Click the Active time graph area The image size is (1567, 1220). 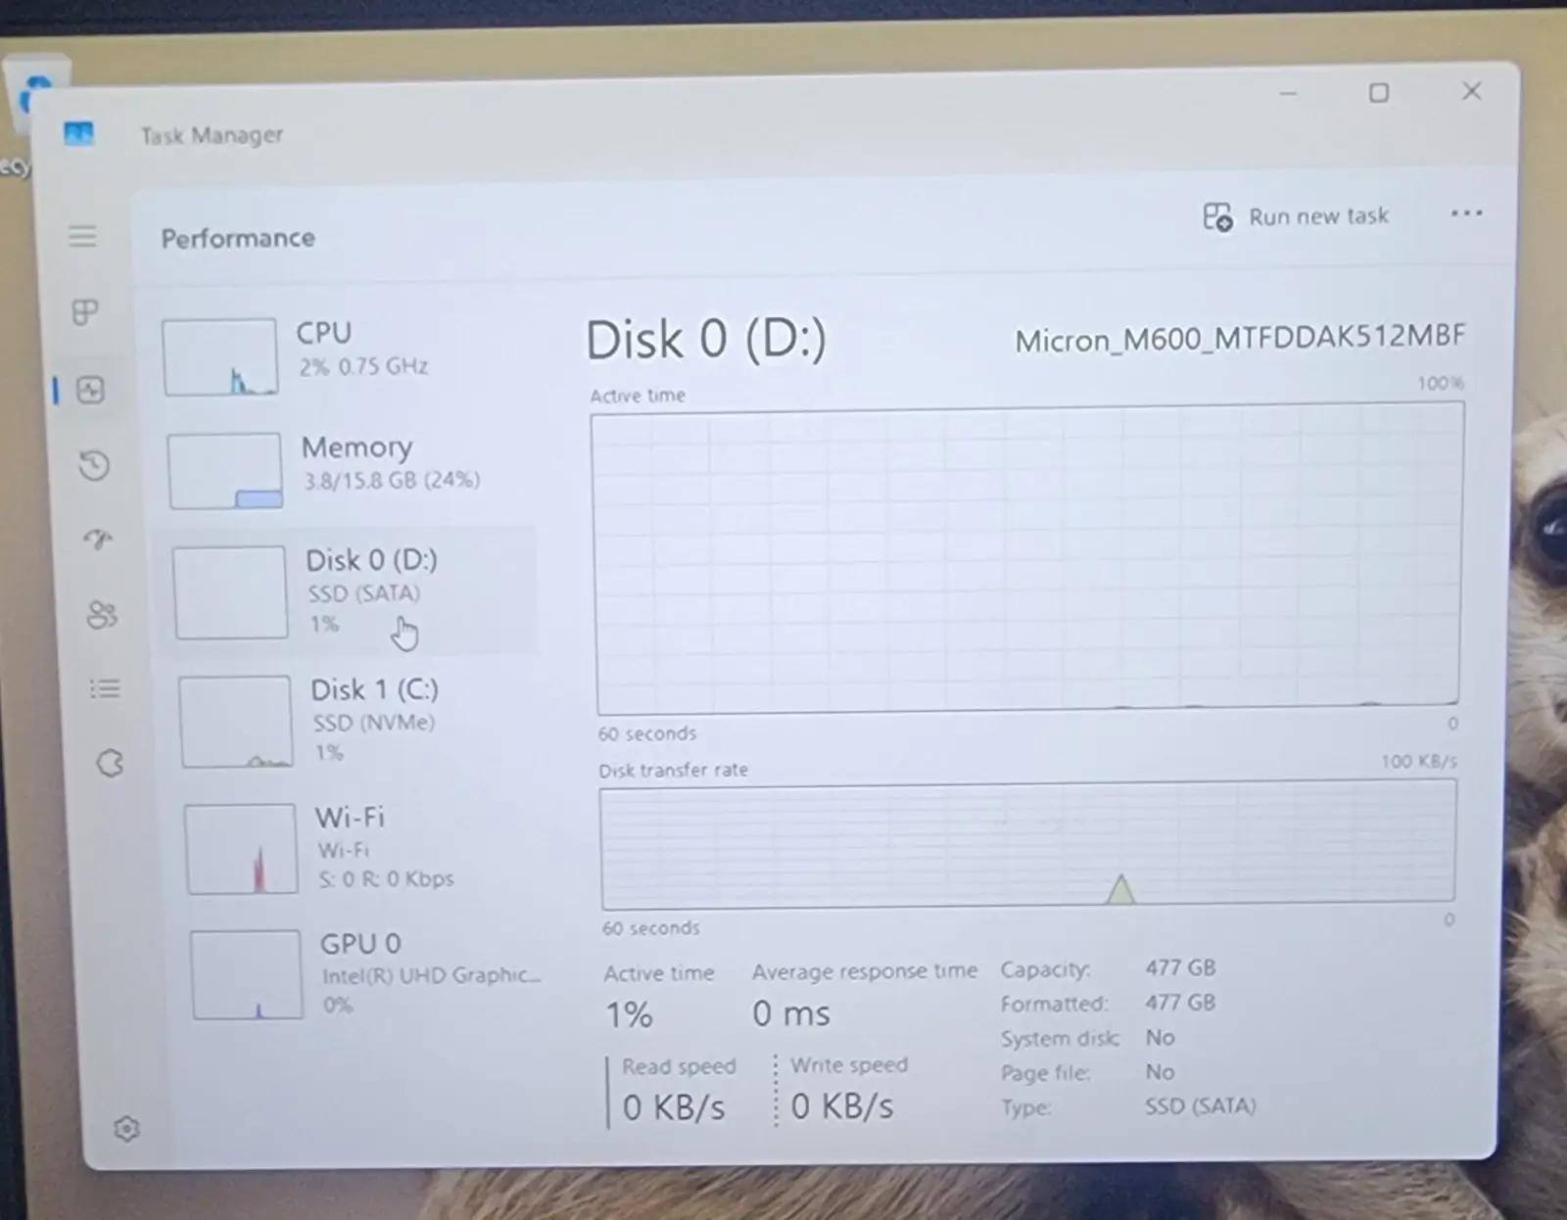[1026, 558]
